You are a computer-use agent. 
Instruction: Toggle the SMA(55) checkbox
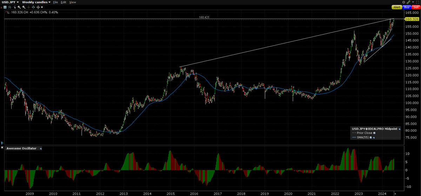click(x=371, y=137)
